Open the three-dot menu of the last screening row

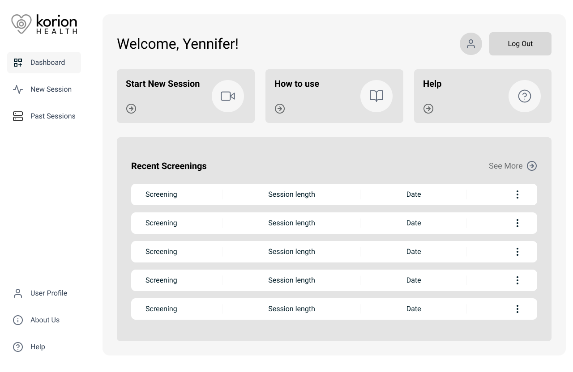(x=517, y=309)
